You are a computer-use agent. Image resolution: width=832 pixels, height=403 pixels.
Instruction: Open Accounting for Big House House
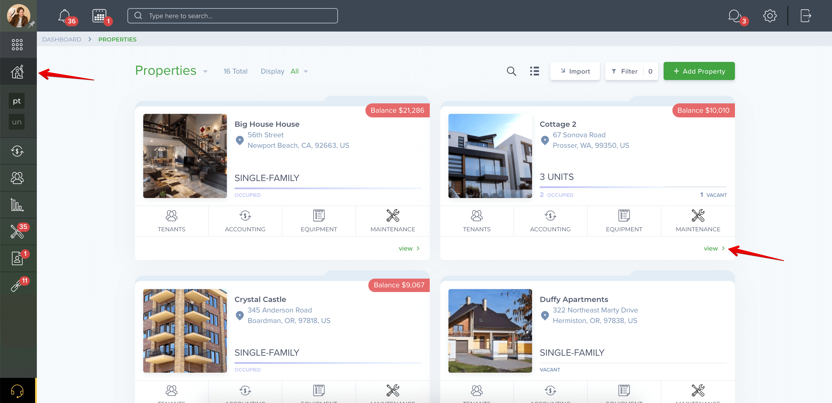(x=245, y=221)
